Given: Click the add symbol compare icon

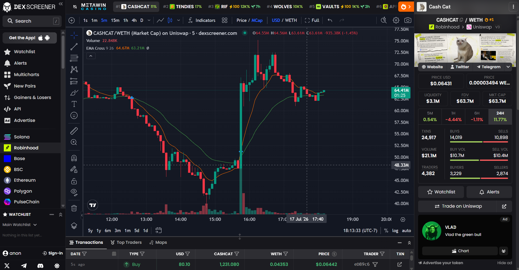Looking at the screenshot, I should pyautogui.click(x=72, y=20).
